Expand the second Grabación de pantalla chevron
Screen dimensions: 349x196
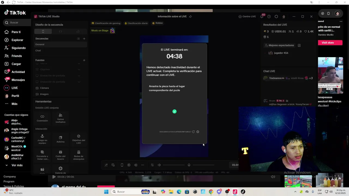coord(79,82)
